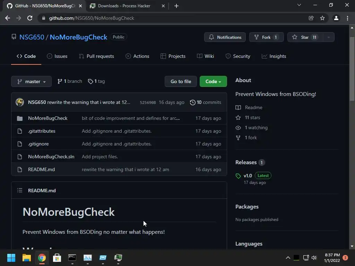Open a new browser tab
Viewport: 355px width, 266px height.
176,6
